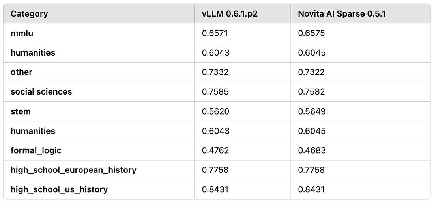Click the social sciences value 0.7585

[x=215, y=92]
